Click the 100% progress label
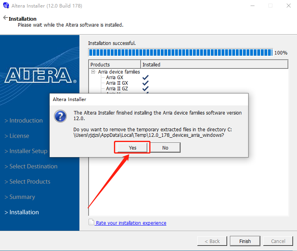 pyautogui.click(x=281, y=53)
